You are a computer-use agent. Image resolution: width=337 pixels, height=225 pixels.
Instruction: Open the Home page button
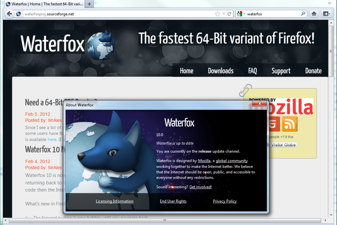tap(314, 14)
